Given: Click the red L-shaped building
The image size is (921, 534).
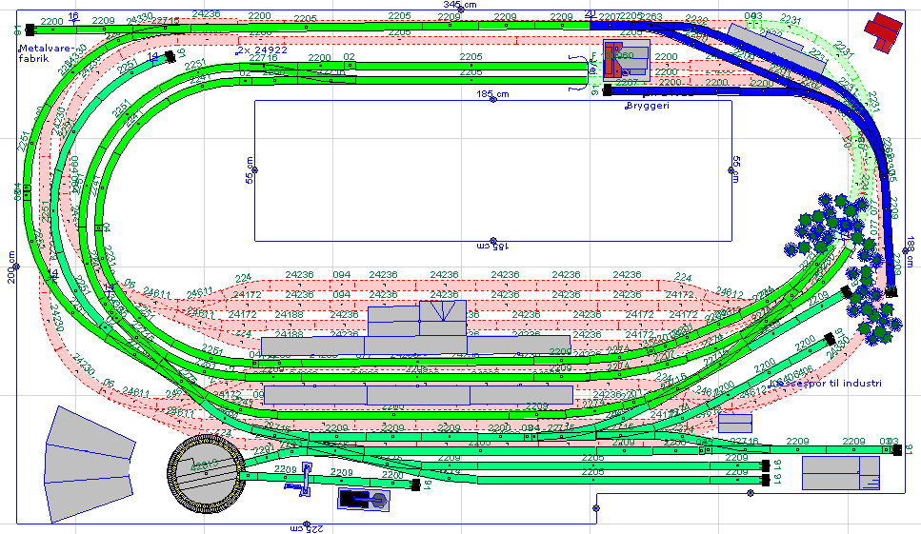Looking at the screenshot, I should click(x=883, y=33).
